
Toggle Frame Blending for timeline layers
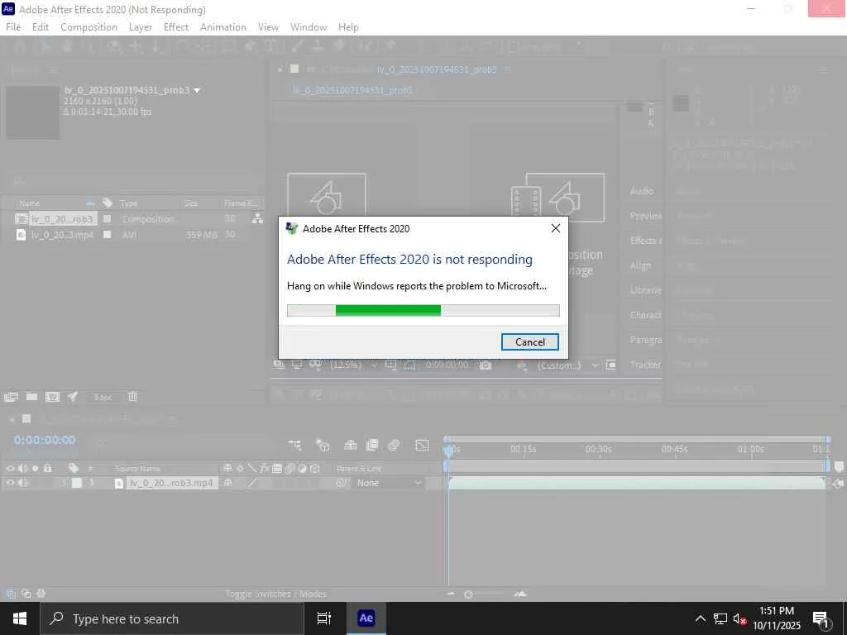(372, 445)
